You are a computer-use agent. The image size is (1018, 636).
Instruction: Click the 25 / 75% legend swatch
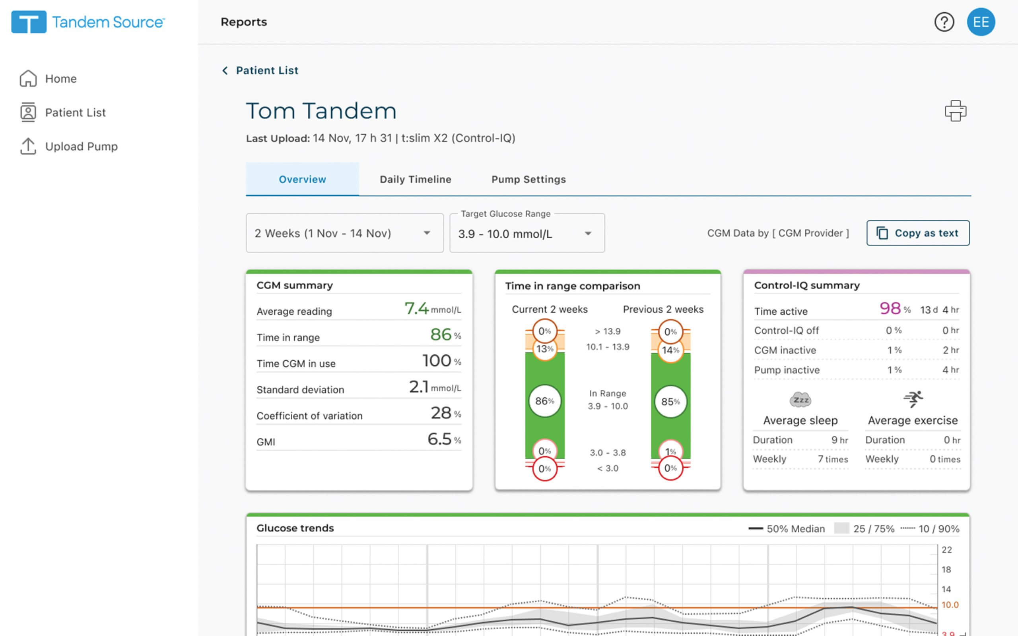[841, 528]
